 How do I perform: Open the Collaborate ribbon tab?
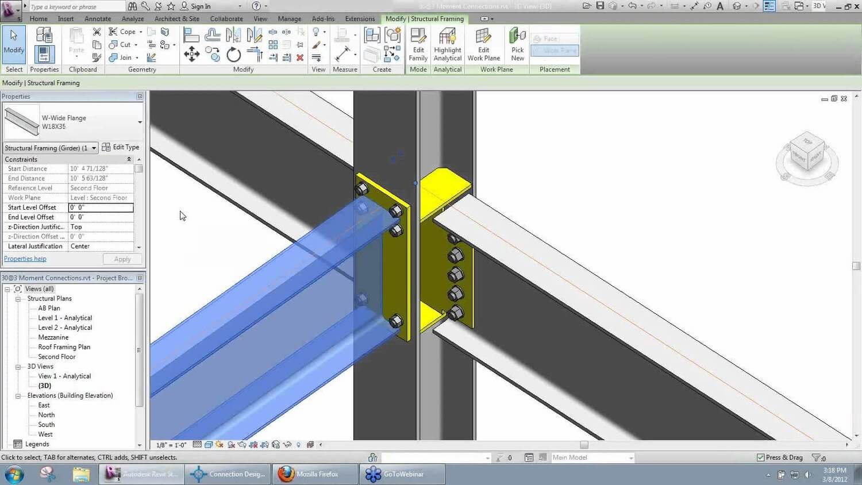click(x=226, y=19)
